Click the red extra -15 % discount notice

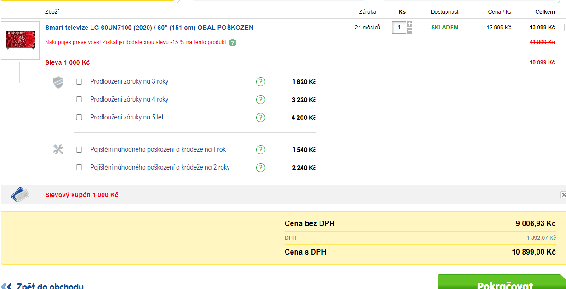pos(136,42)
